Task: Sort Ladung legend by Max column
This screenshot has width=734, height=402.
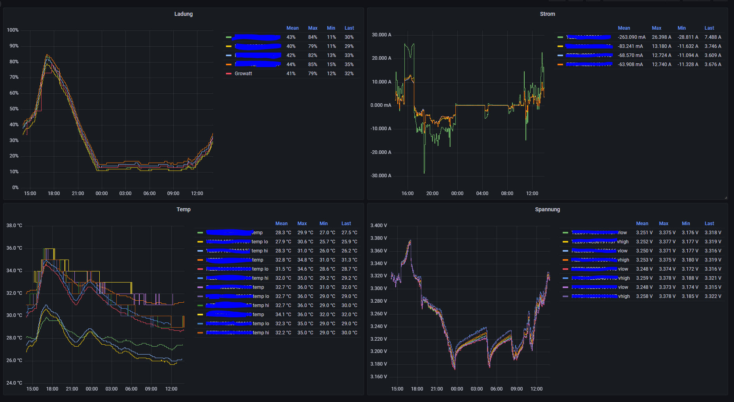Action: coord(313,28)
